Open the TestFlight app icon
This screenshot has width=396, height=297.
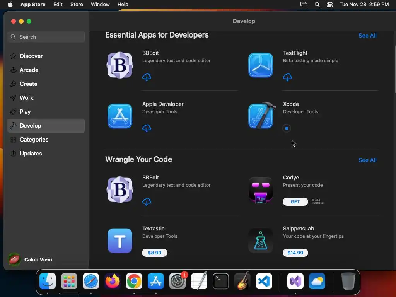click(261, 65)
